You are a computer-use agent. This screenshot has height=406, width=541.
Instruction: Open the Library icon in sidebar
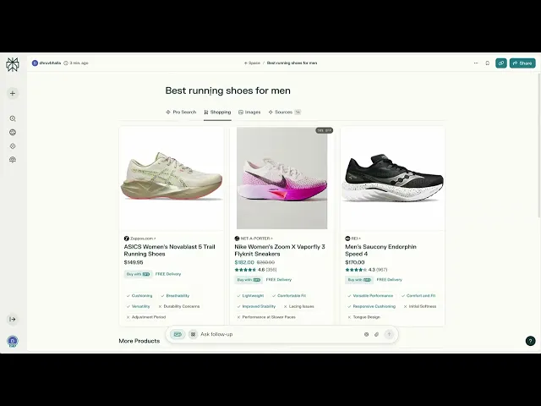click(x=13, y=160)
